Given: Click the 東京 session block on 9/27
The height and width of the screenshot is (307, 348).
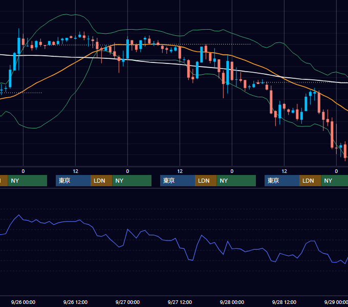Looking at the screenshot, I should 178,181.
